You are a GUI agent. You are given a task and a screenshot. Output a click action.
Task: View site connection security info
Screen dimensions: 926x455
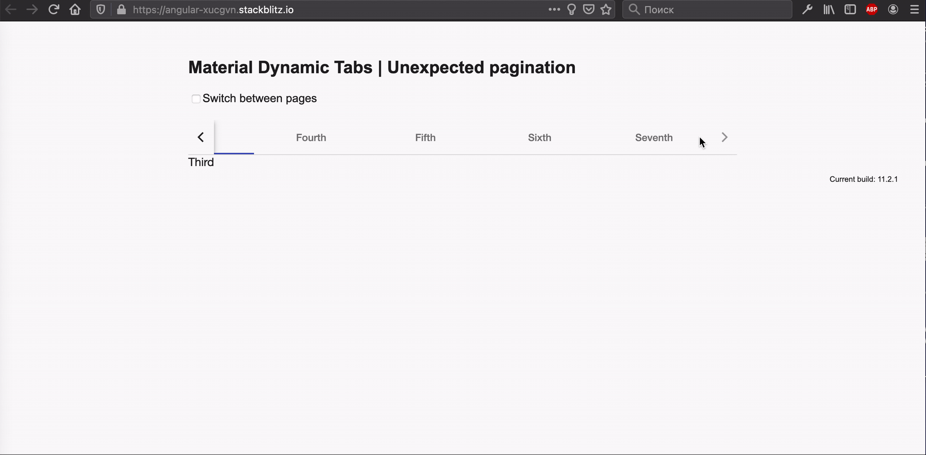[122, 9]
